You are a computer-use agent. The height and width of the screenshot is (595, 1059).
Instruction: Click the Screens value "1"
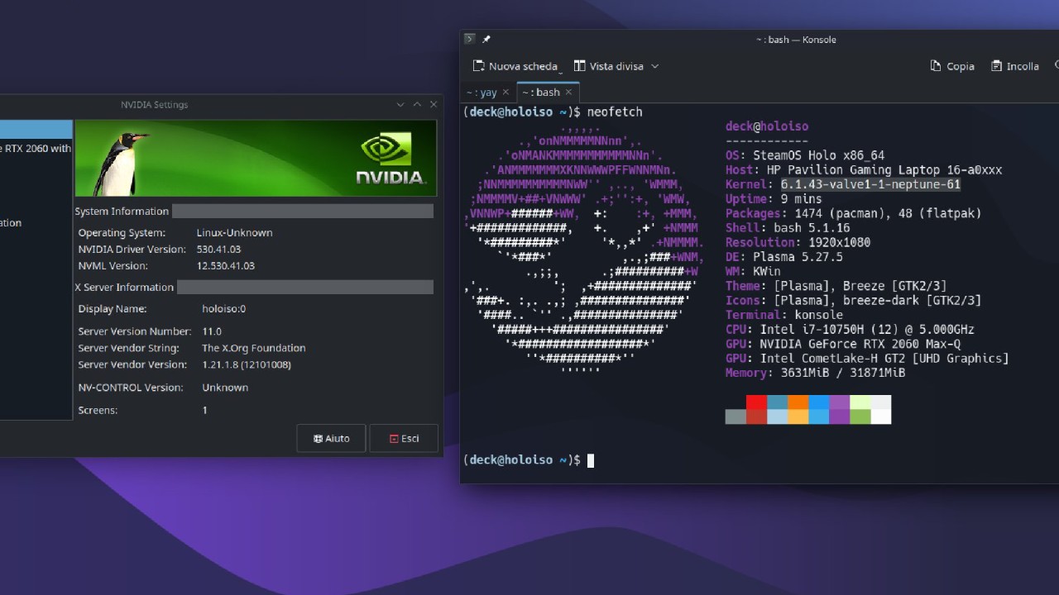pyautogui.click(x=204, y=411)
